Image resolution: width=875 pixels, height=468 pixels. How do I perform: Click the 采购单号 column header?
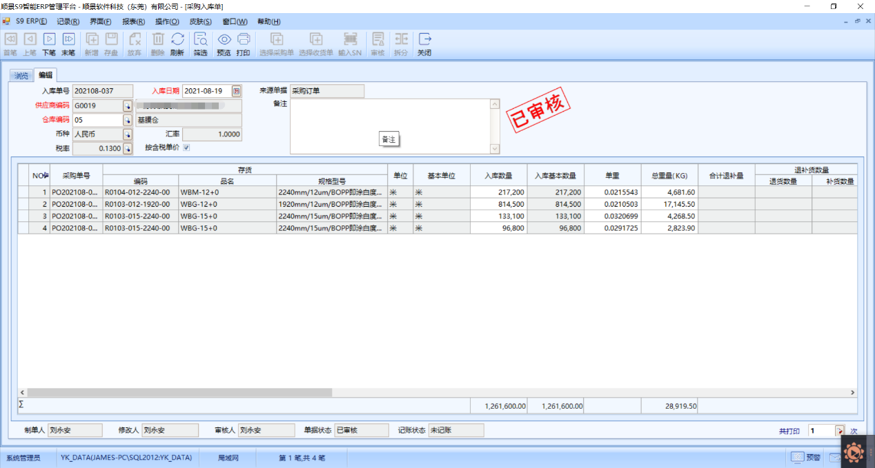(75, 175)
